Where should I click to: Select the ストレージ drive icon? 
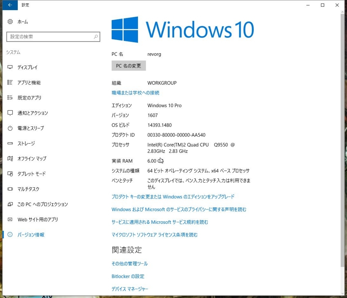[11, 143]
